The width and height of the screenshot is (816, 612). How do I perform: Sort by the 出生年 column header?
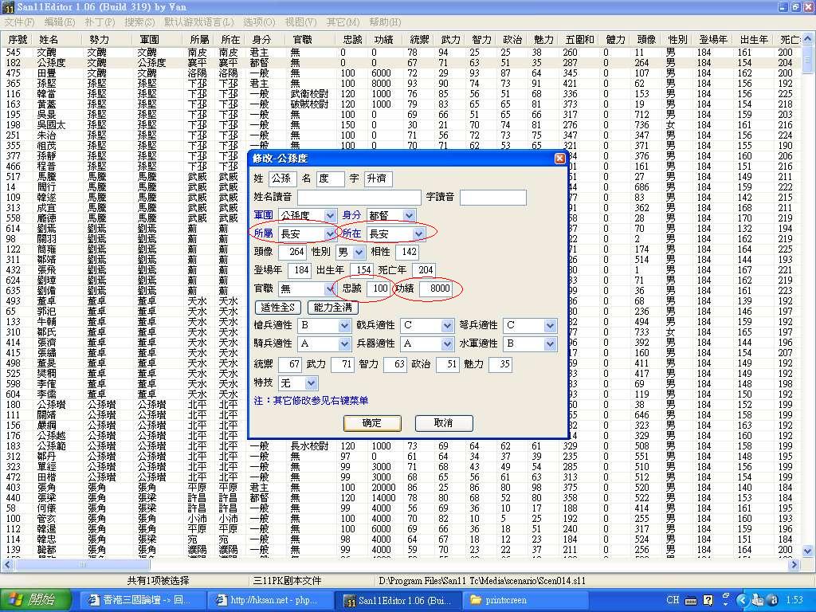pos(754,40)
